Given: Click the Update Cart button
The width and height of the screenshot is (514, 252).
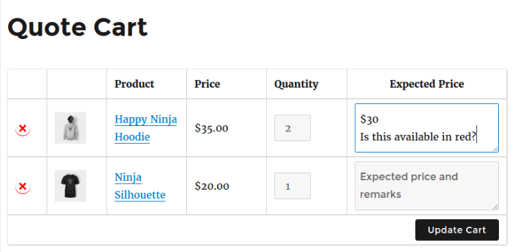Looking at the screenshot, I should point(457,230).
